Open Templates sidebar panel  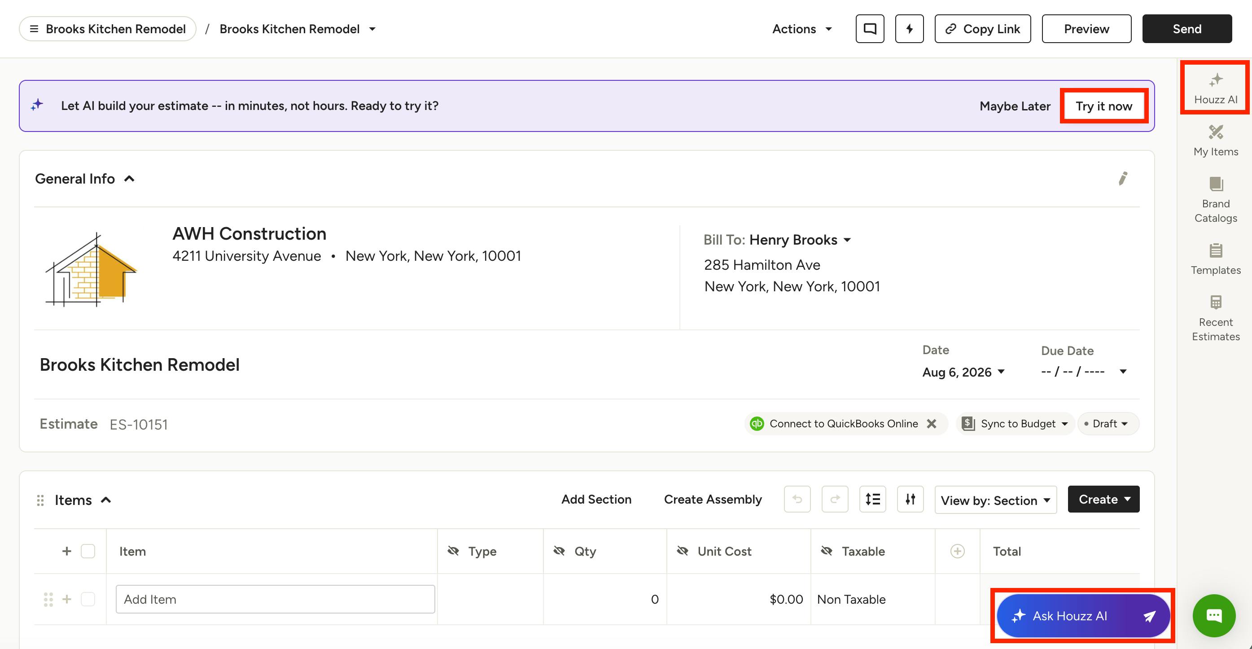[x=1216, y=259]
